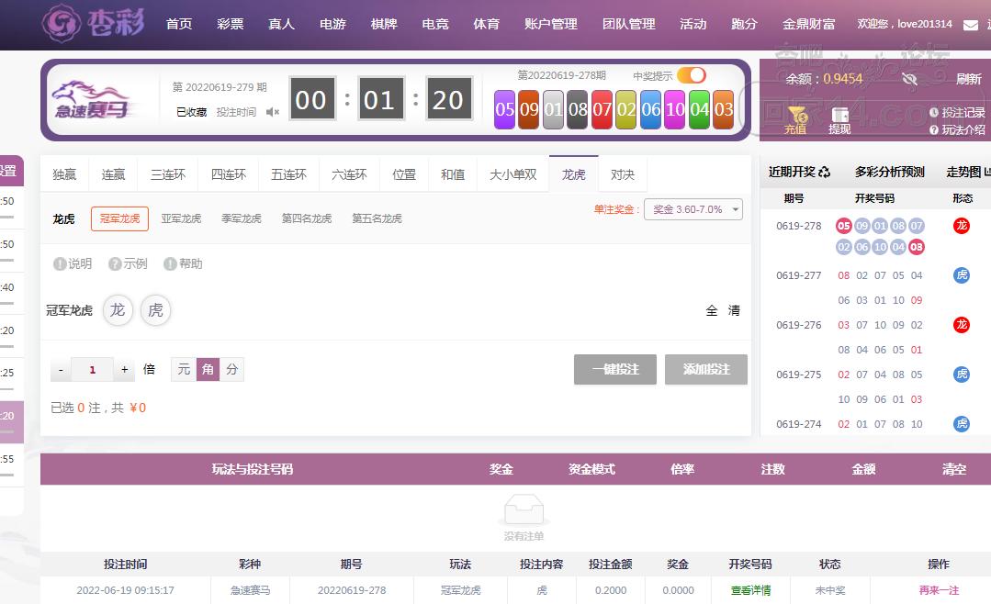Open 投注记录 clock icon link
991x604 pixels.
point(934,112)
